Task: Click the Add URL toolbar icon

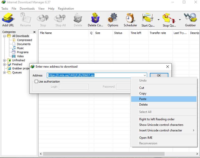Action: tap(8, 19)
